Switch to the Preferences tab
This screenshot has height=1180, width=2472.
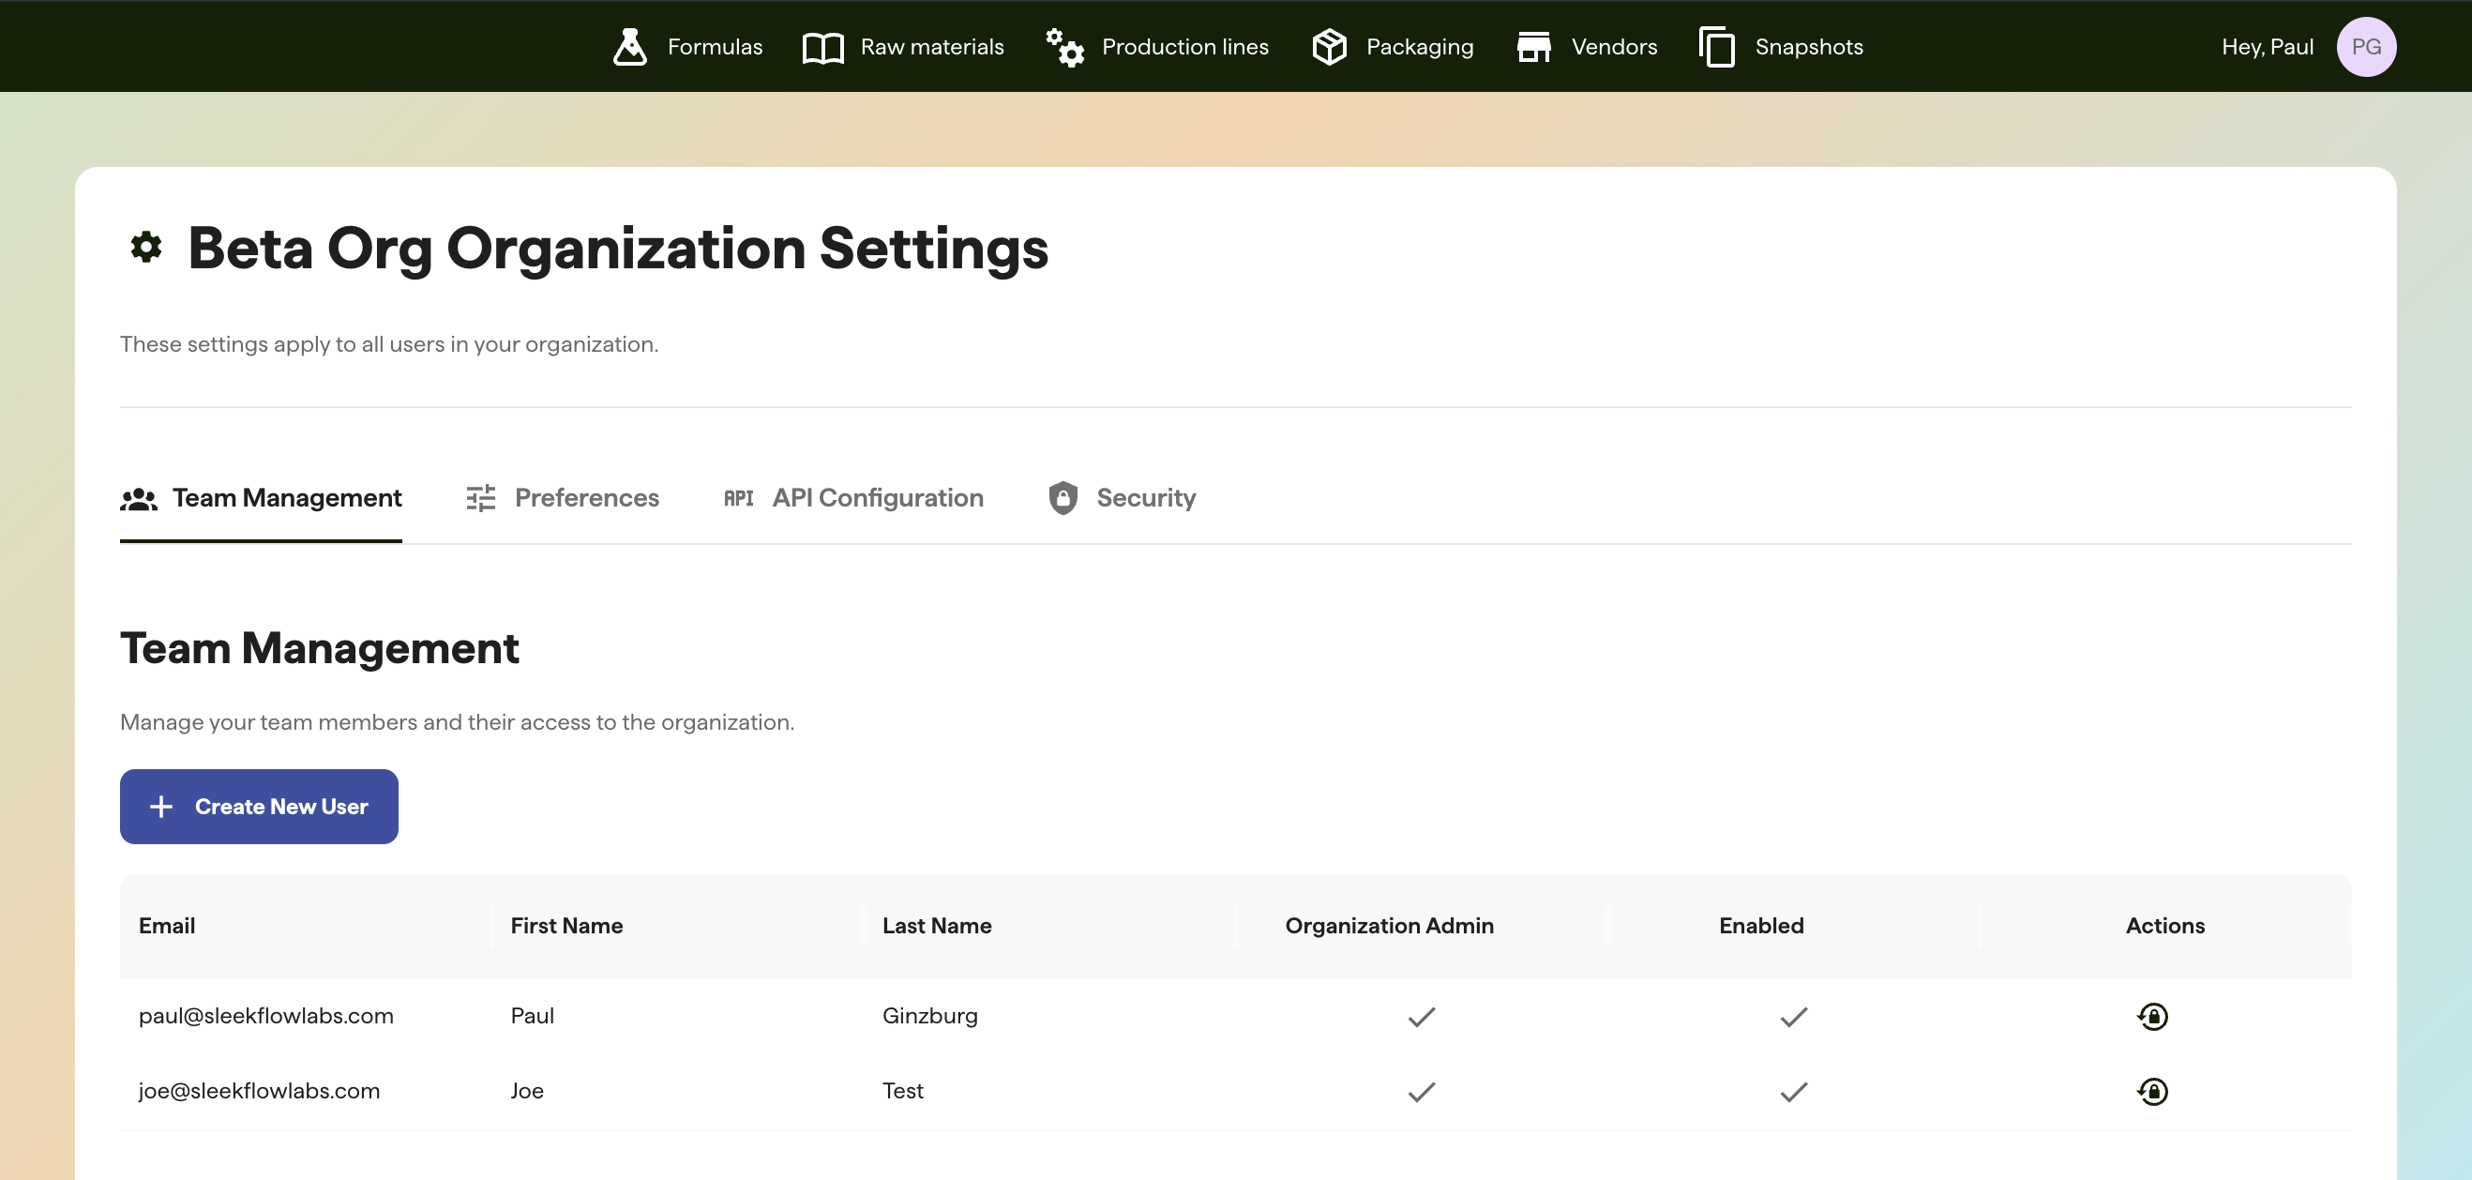pos(586,497)
